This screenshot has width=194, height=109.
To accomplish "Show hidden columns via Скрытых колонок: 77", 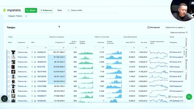I will click(x=179, y=32).
